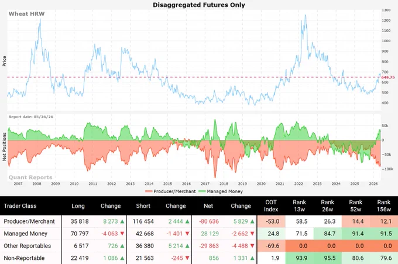The height and width of the screenshot is (264, 398).
Task: Click Rank 26w cell 95.5
Action: point(328,258)
